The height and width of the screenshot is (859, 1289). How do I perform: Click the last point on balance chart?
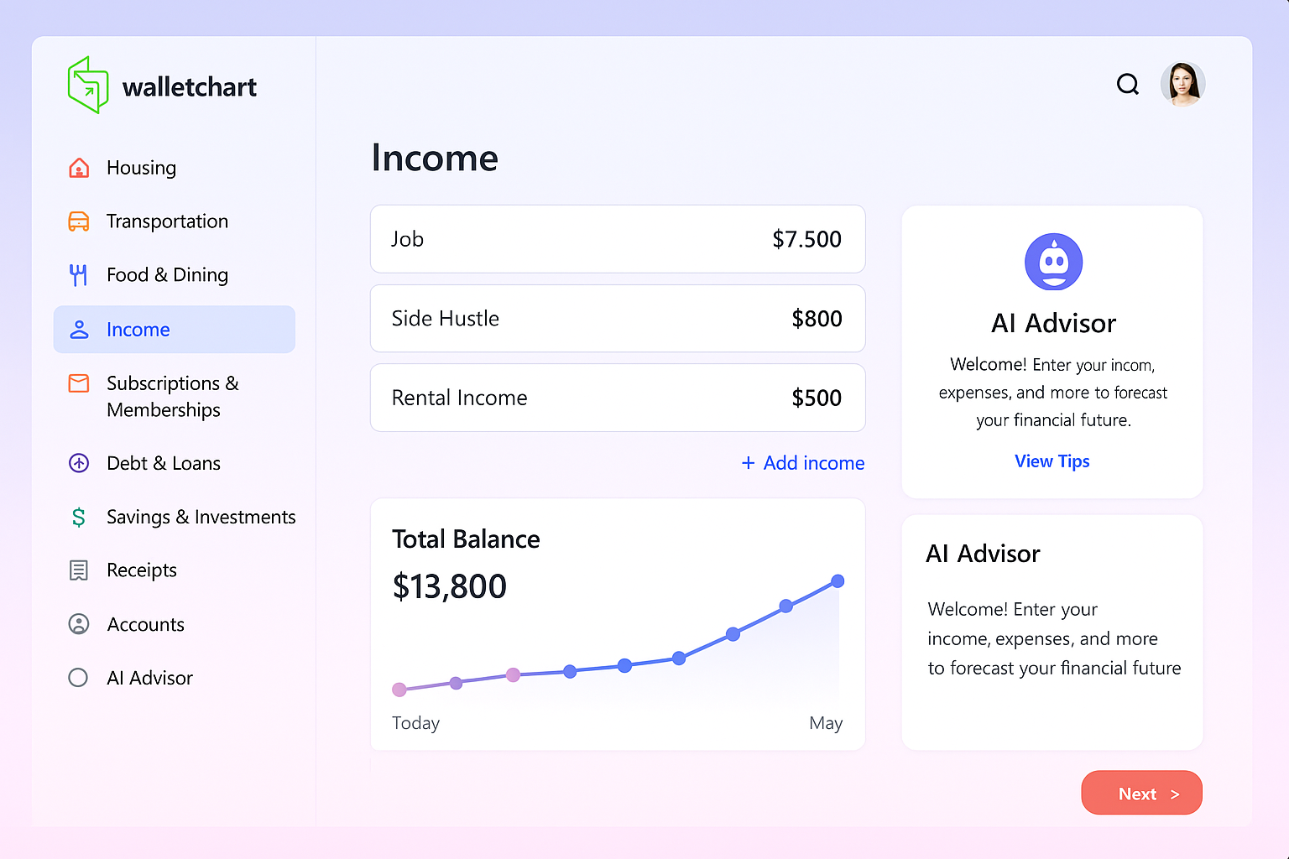(x=838, y=581)
